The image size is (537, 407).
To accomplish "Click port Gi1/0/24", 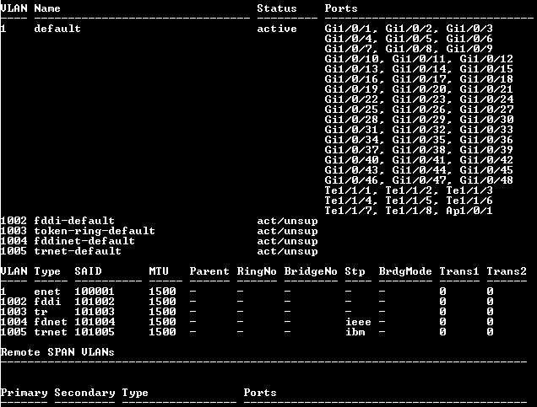I will coord(486,99).
